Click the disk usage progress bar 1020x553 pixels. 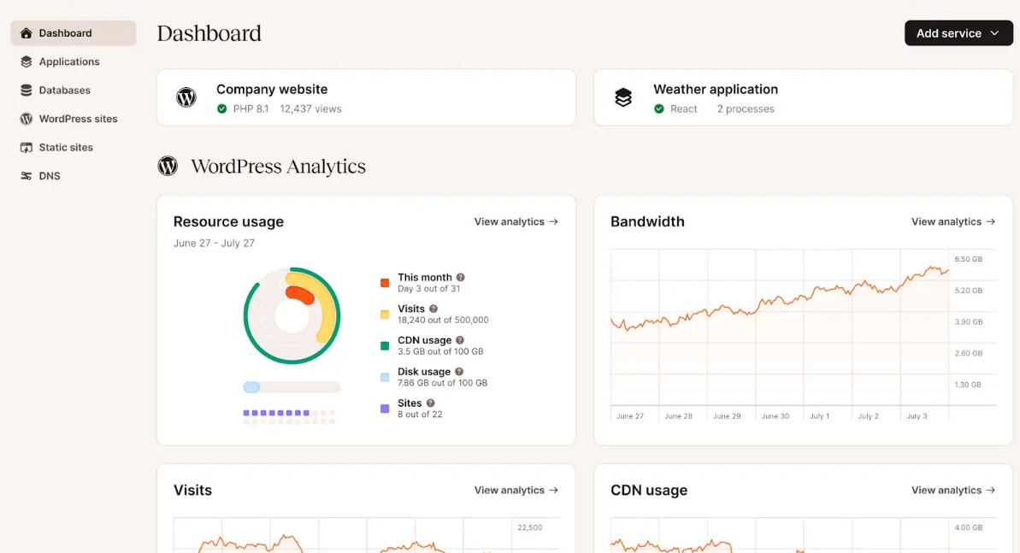click(292, 387)
